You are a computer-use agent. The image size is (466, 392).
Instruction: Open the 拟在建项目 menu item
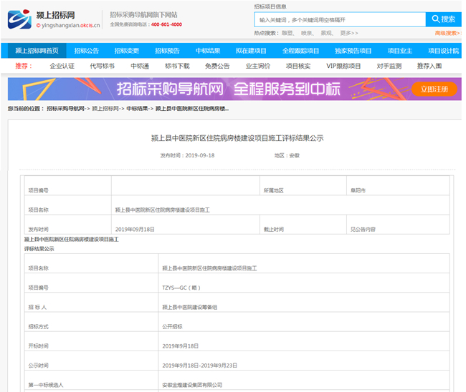[251, 51]
